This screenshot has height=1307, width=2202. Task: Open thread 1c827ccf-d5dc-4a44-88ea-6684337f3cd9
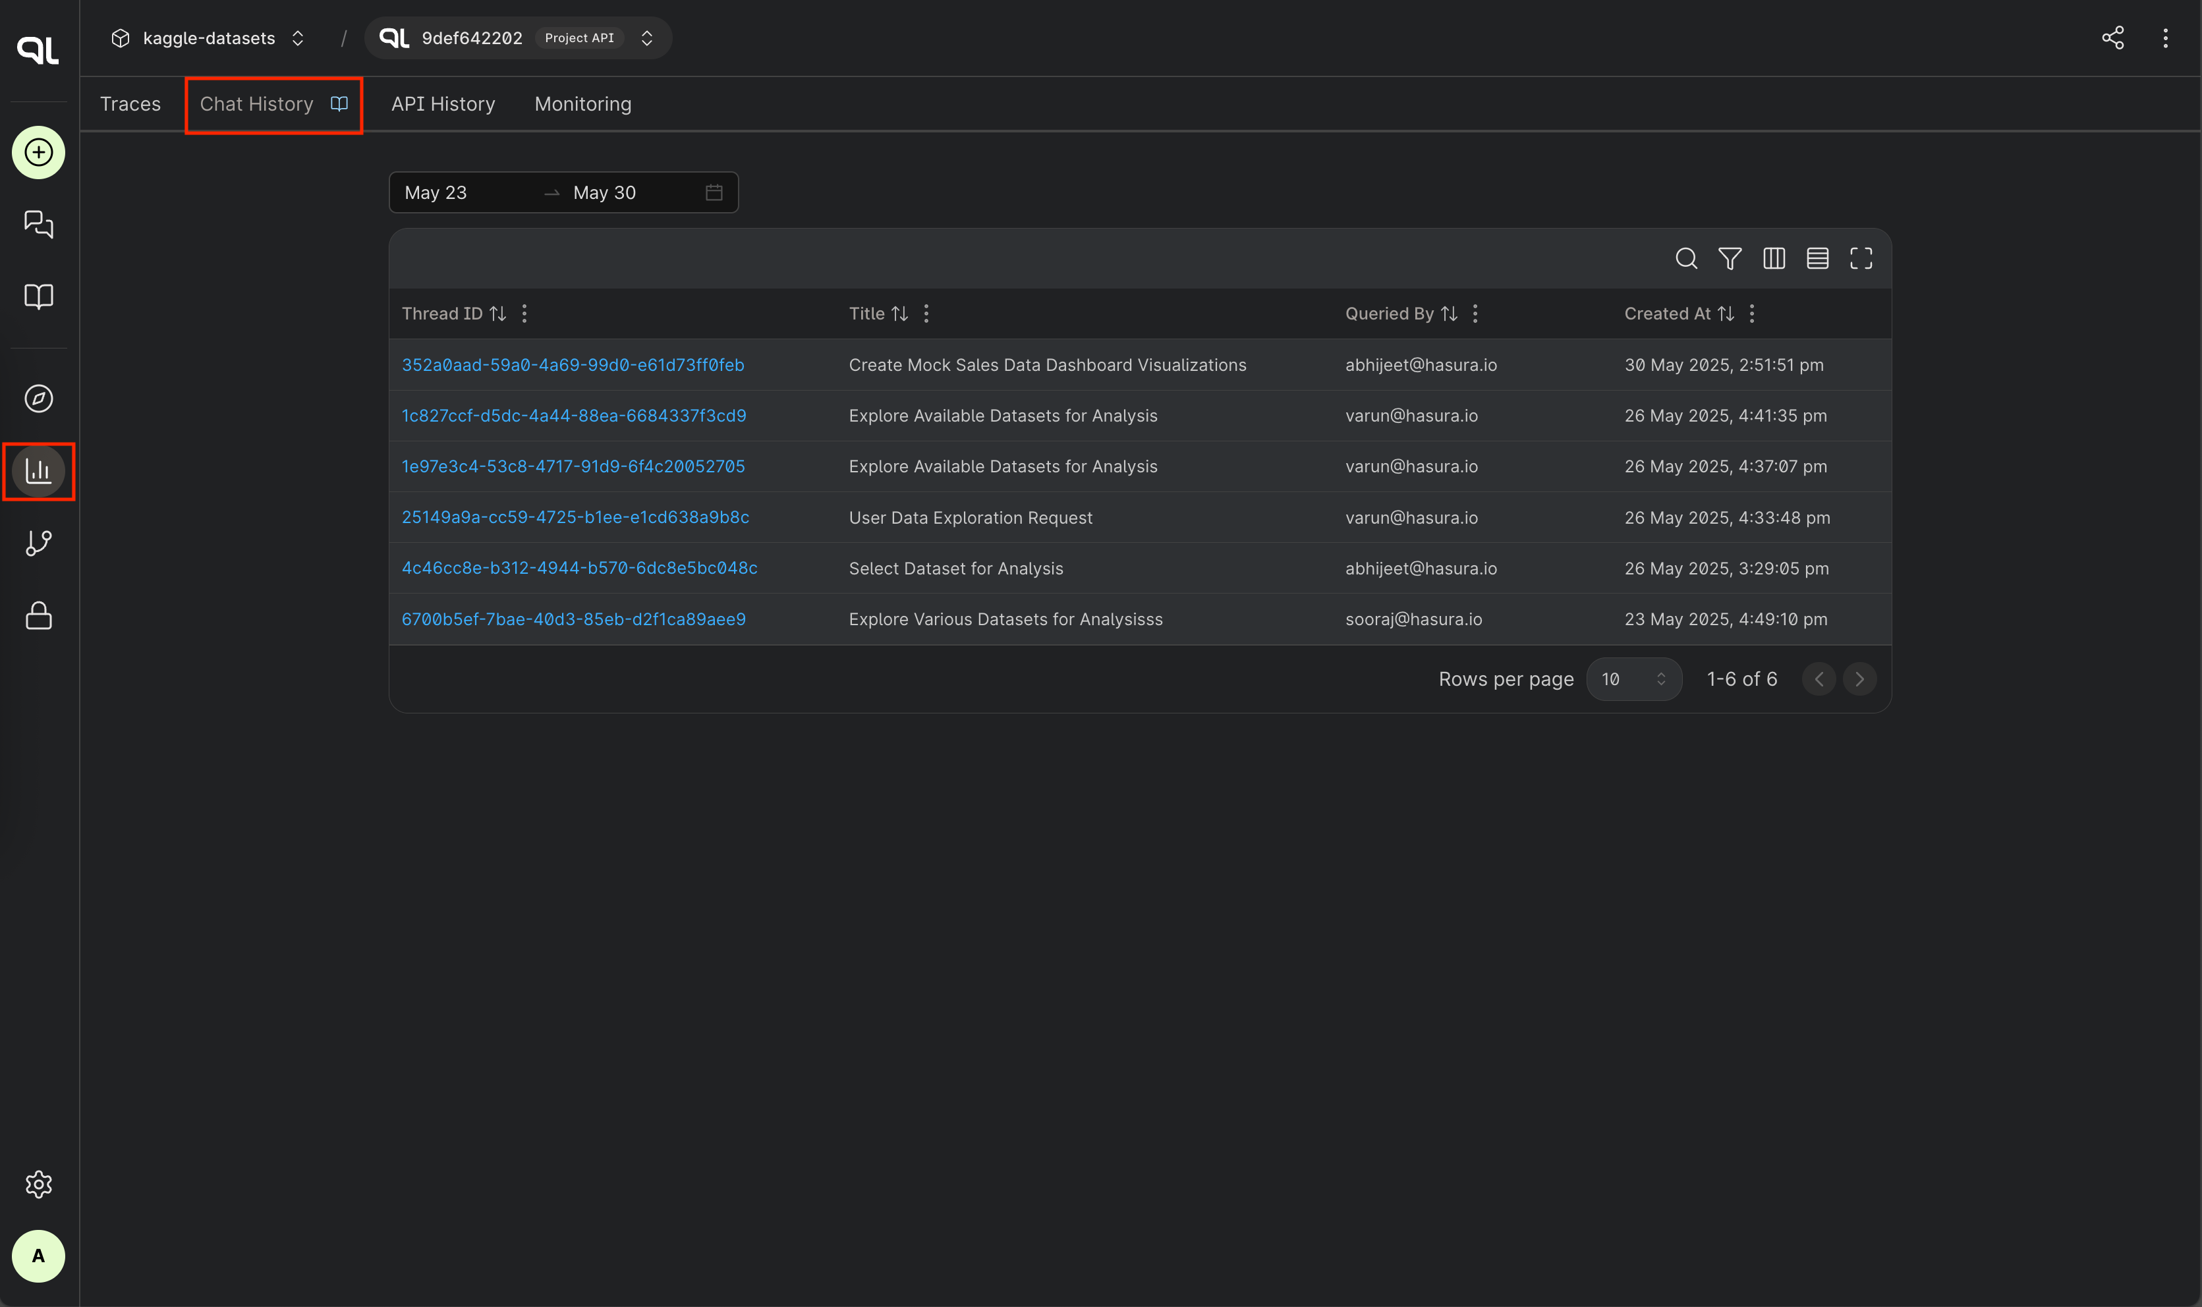(575, 416)
